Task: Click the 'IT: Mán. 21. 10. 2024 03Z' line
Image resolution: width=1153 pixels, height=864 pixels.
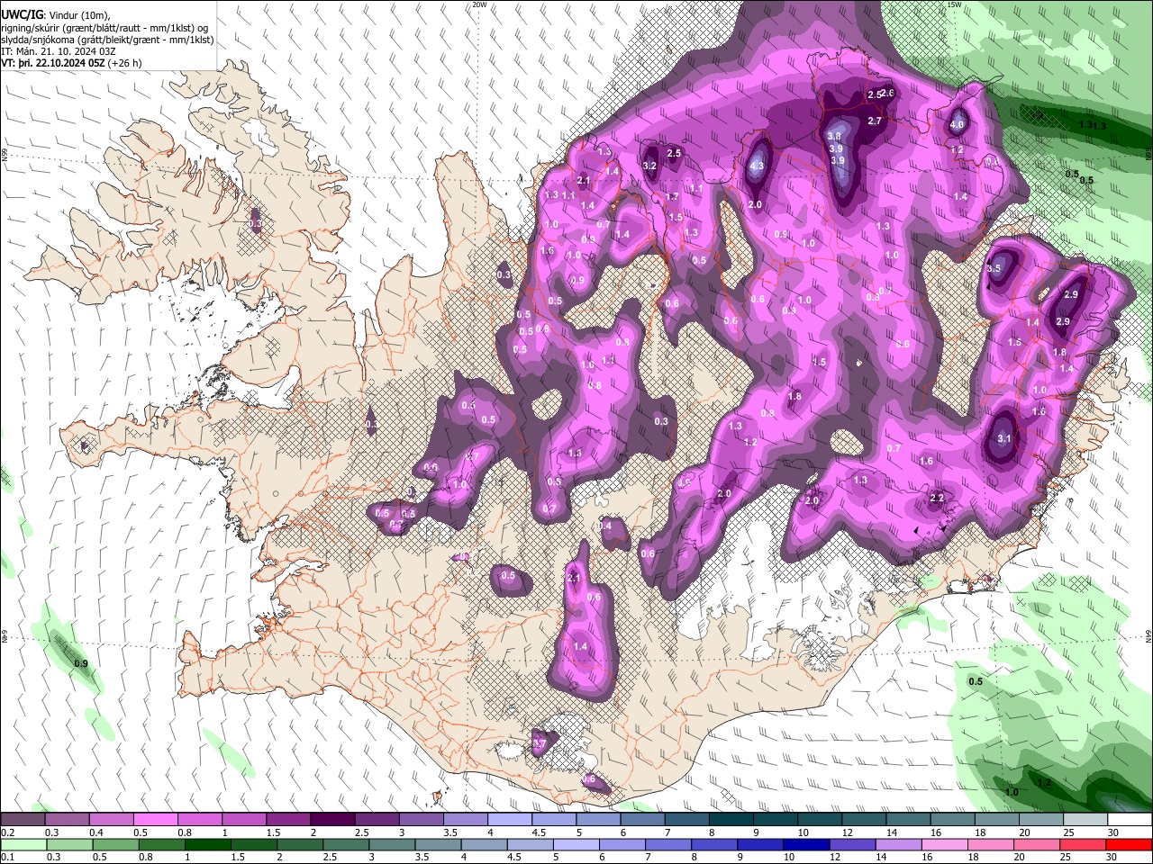Action: coord(59,51)
